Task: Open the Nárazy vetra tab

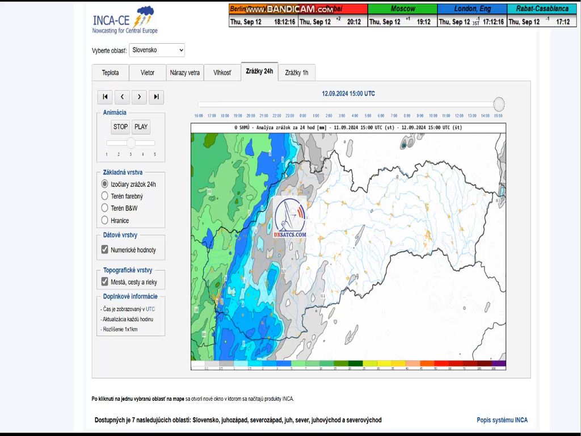Action: tap(185, 73)
